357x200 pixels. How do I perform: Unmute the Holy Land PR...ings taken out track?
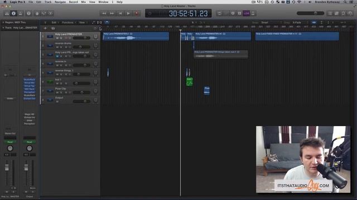click(57, 56)
